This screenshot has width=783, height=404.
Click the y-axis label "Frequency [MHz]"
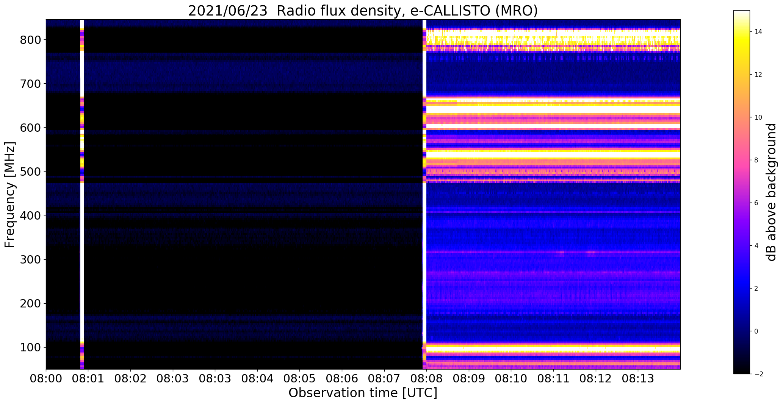pyautogui.click(x=10, y=195)
